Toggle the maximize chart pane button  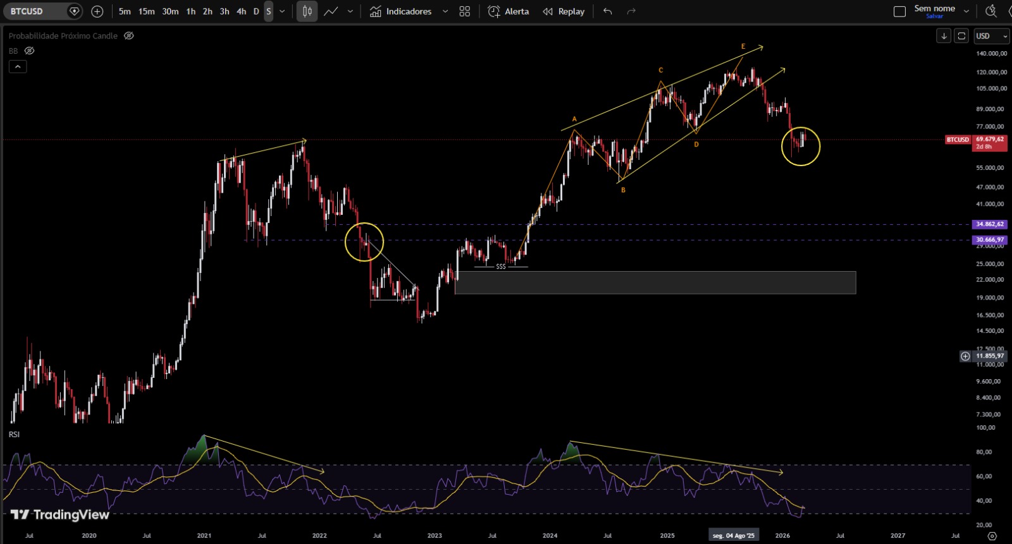961,36
